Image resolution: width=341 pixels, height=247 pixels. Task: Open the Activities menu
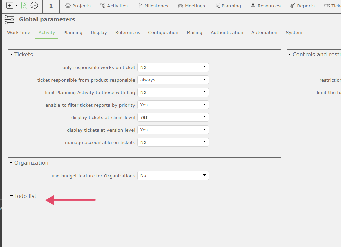tap(114, 6)
